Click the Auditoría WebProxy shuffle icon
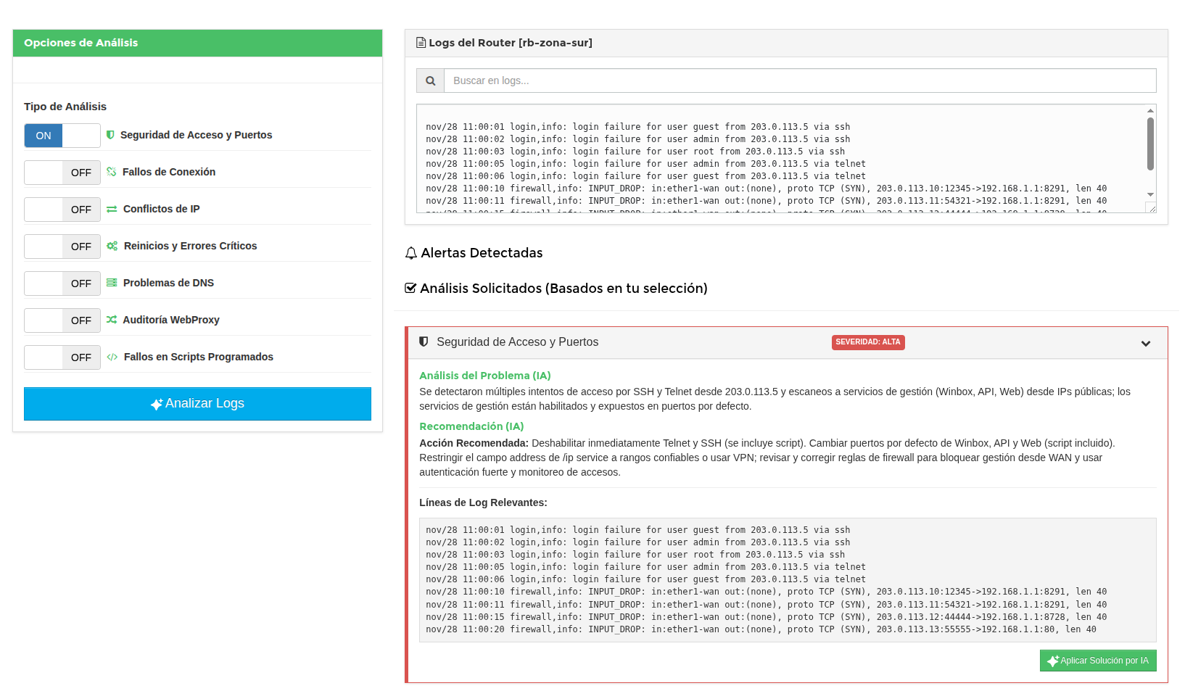Viewport: 1185px width, 691px height. coord(112,320)
